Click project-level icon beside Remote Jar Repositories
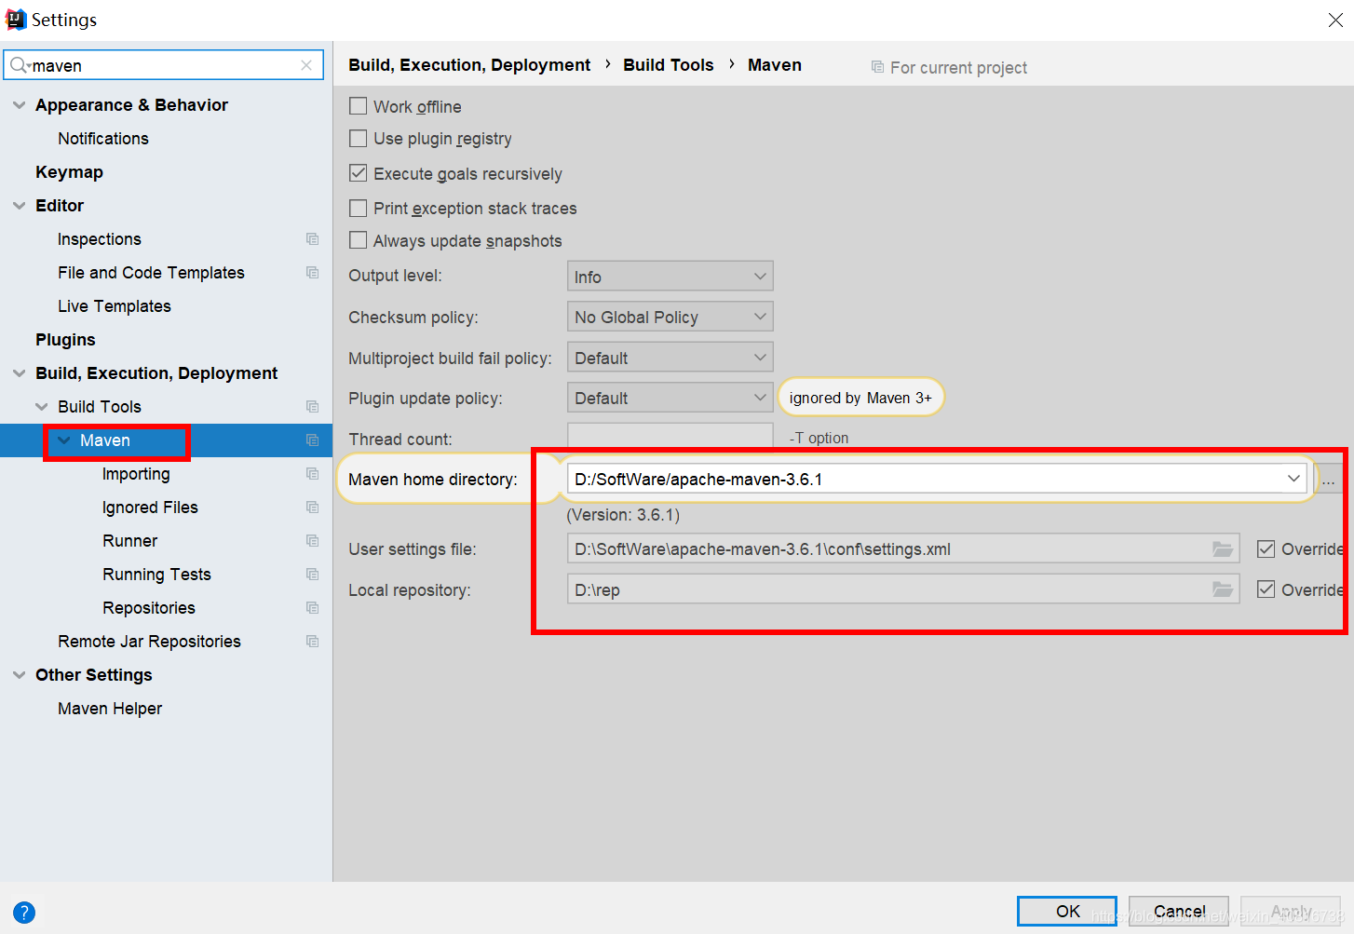The height and width of the screenshot is (934, 1354). click(313, 642)
